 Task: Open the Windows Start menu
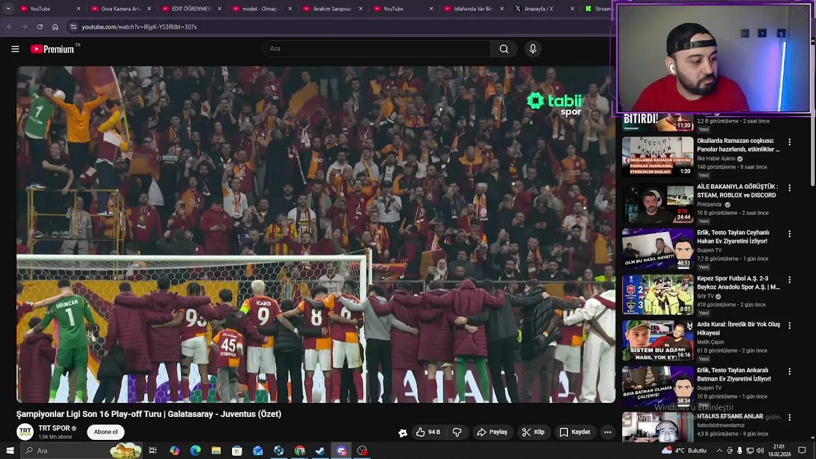pos(10,451)
